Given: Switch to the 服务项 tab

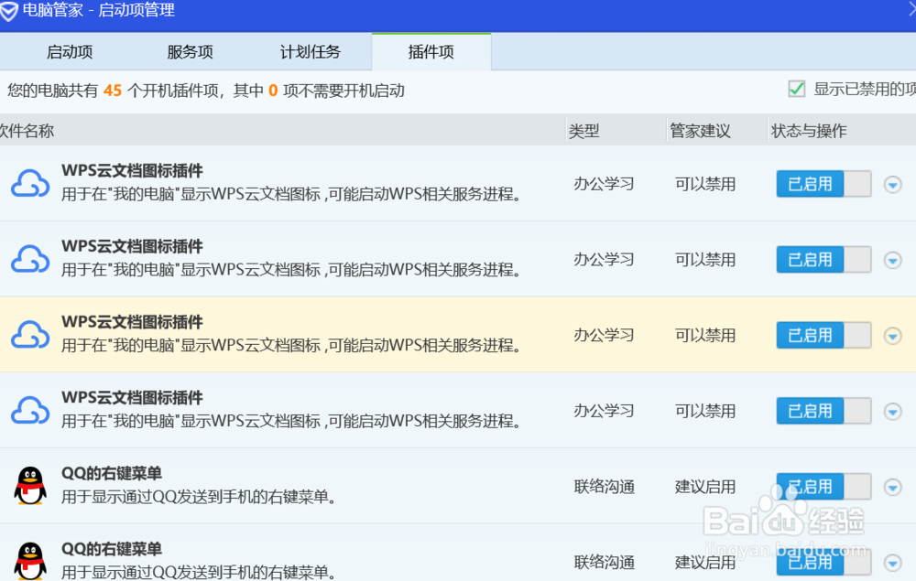Looking at the screenshot, I should click(x=190, y=52).
